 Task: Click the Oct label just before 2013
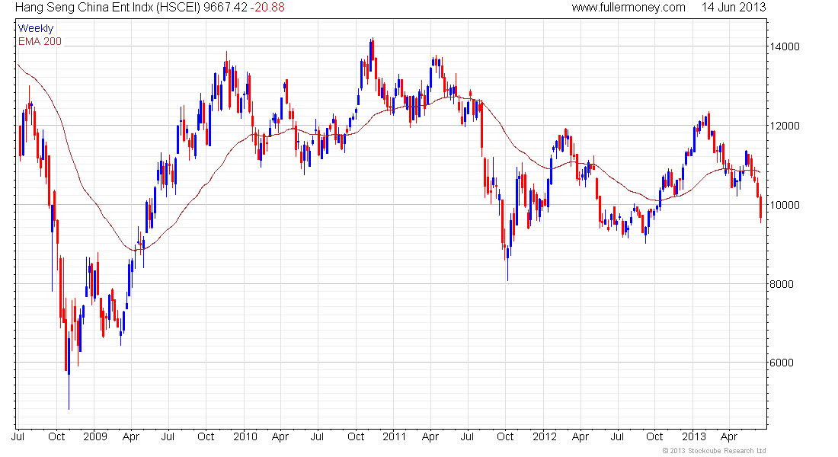pos(654,436)
